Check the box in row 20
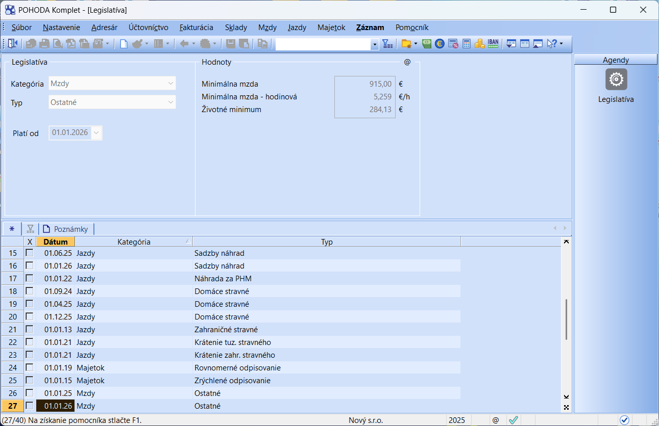Image resolution: width=659 pixels, height=426 pixels. point(30,316)
